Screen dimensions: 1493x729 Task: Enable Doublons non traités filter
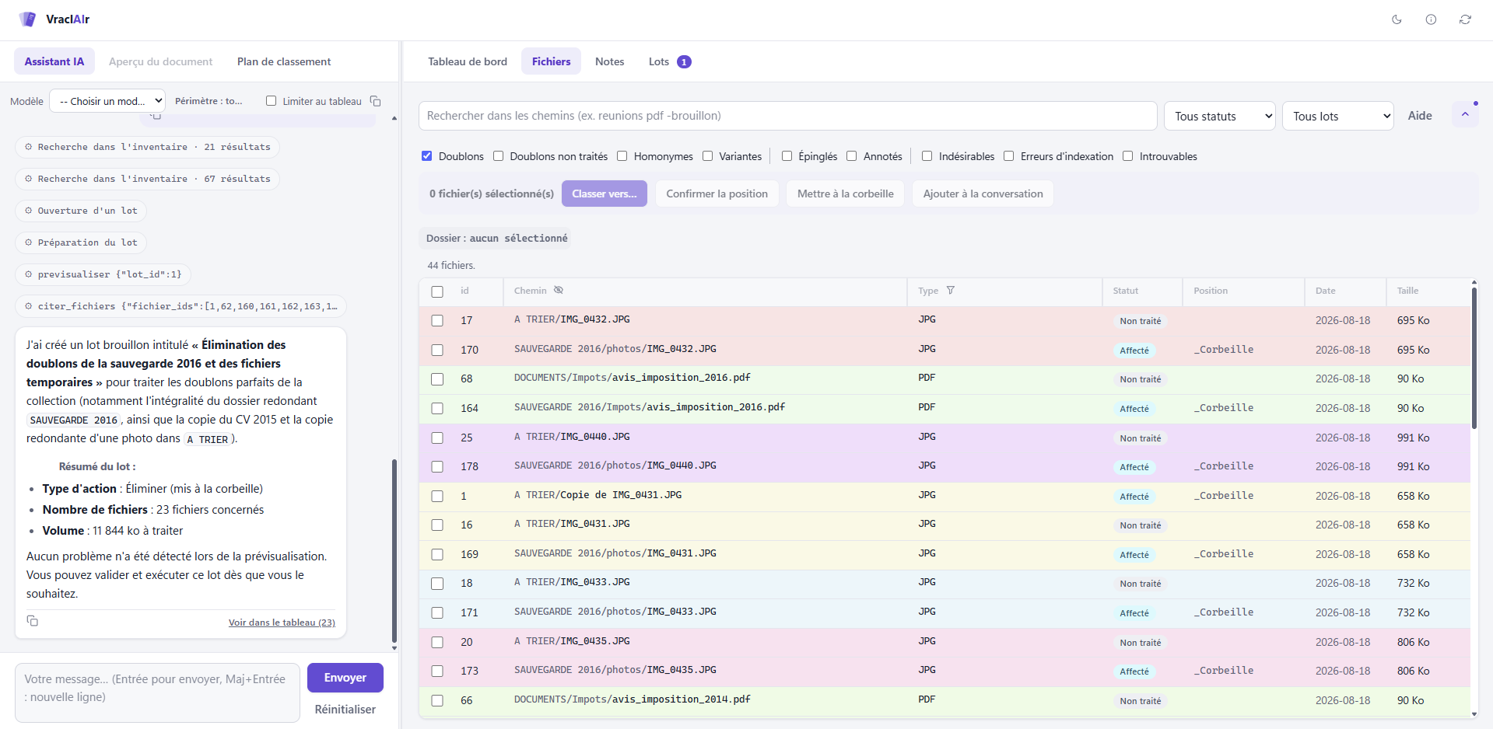[x=498, y=156]
